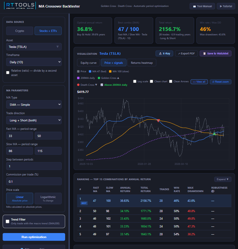
Task: Toggle the Golden Cross legend marker
Action: coord(99,78)
